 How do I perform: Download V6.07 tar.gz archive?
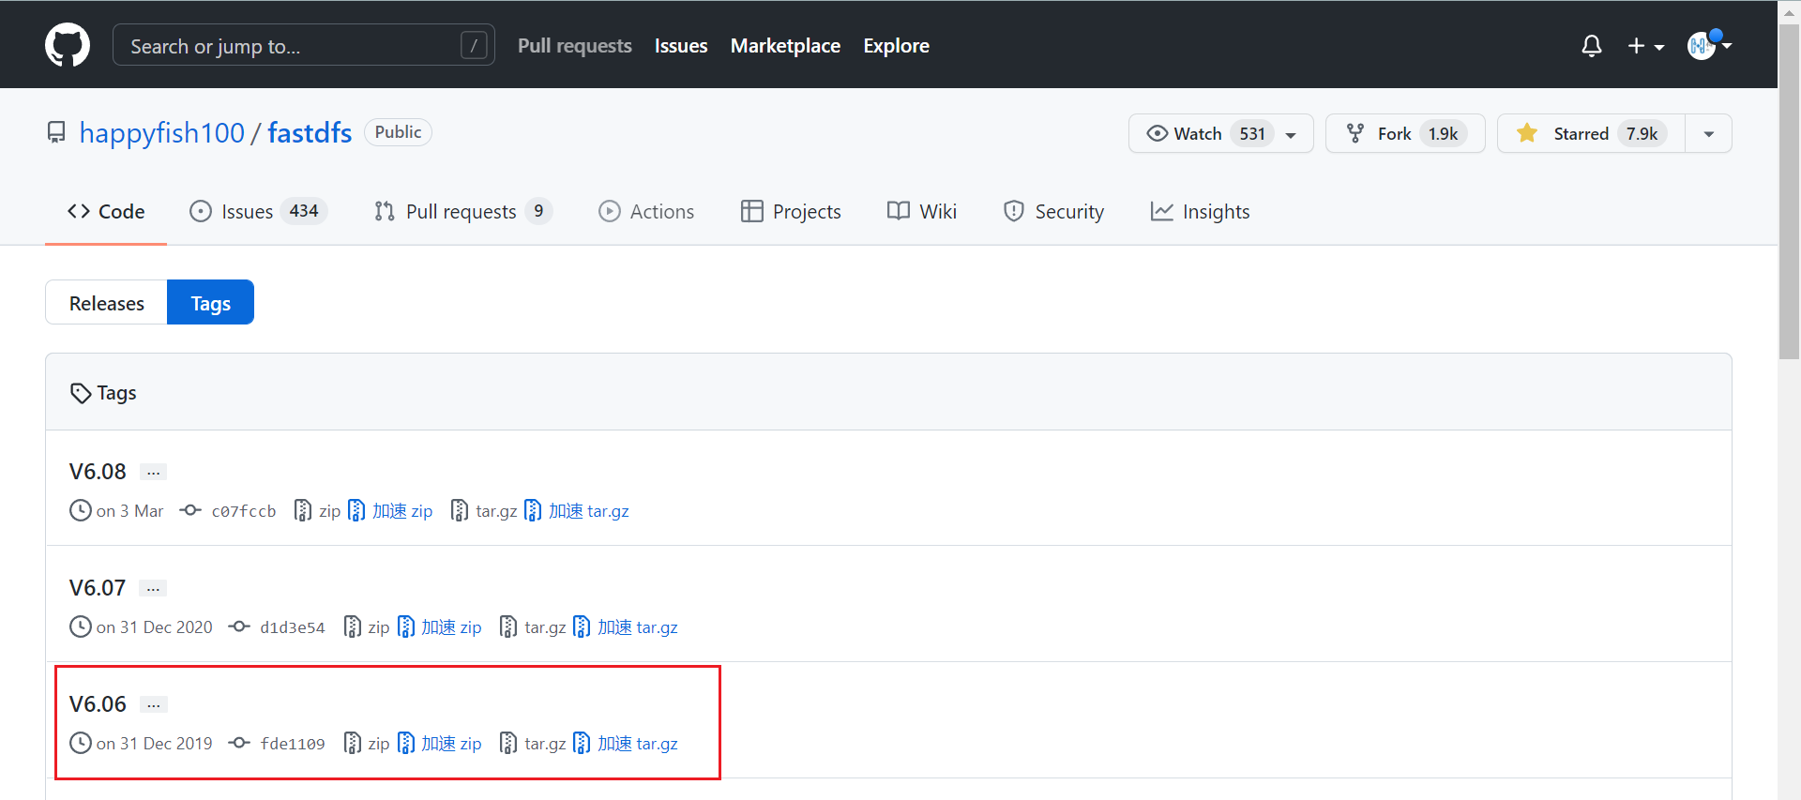pos(533,627)
